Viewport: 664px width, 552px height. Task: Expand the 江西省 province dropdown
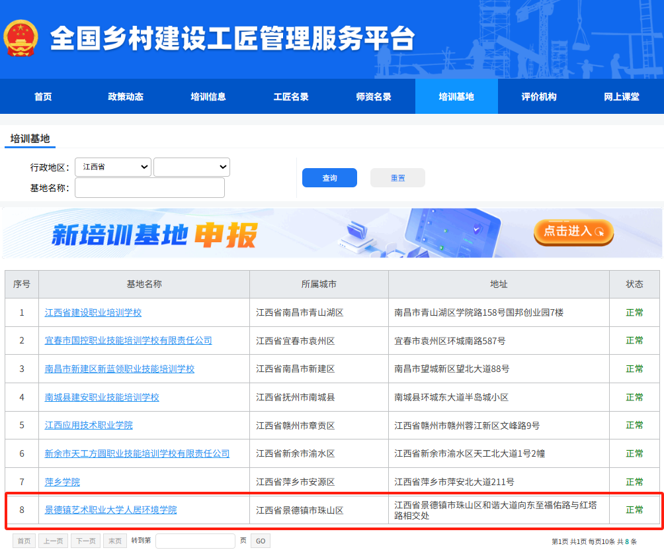113,167
